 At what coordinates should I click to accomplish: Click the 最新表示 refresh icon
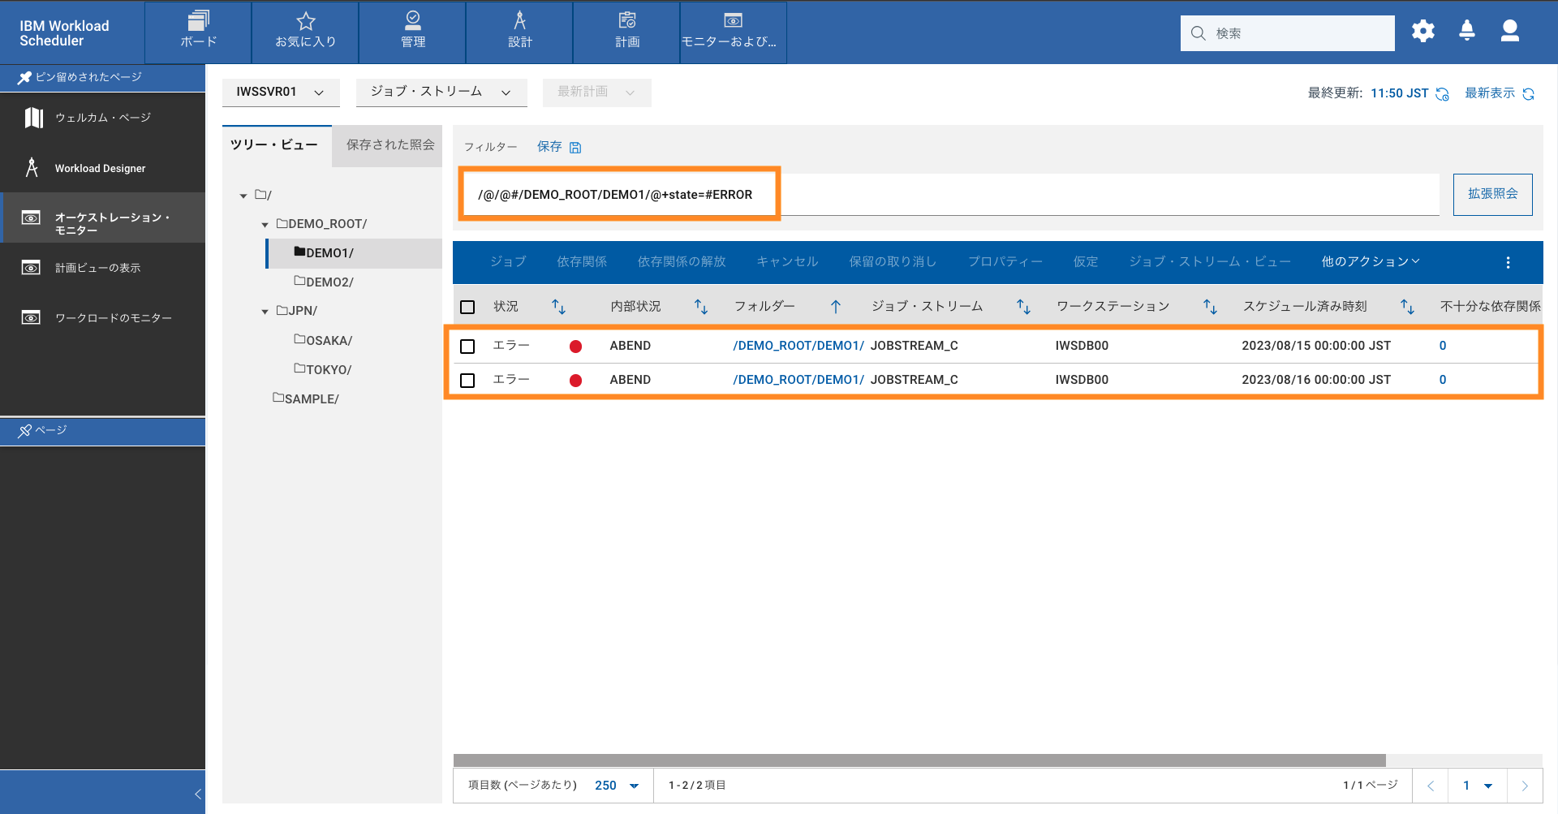click(1528, 93)
